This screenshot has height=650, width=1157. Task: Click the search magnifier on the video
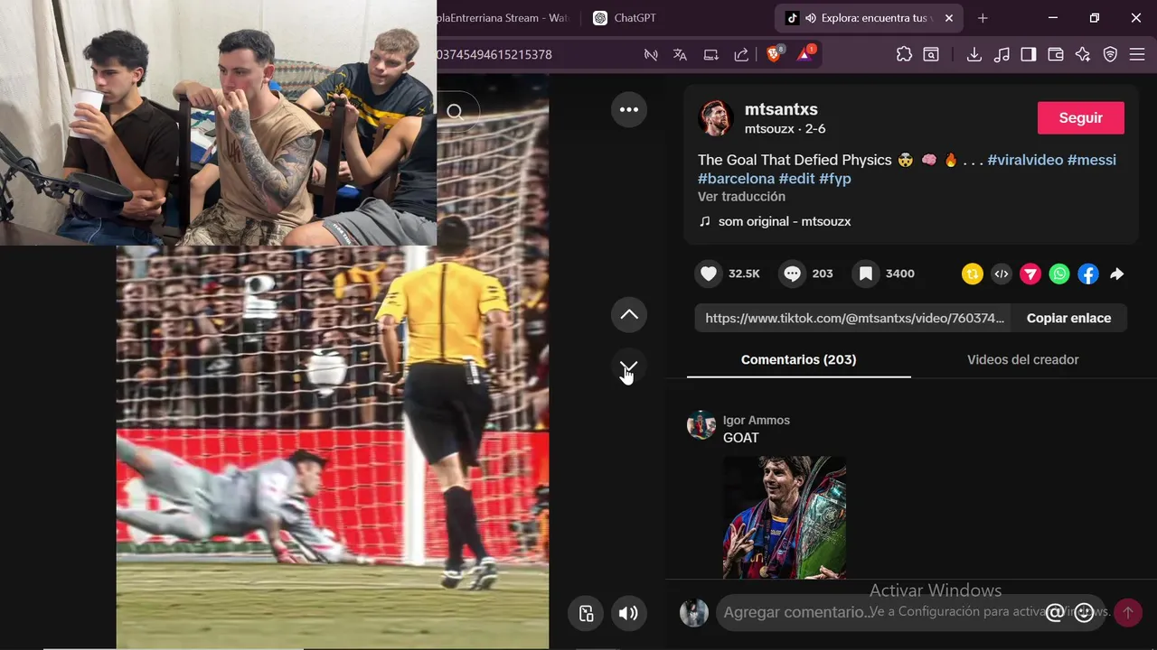point(455,112)
